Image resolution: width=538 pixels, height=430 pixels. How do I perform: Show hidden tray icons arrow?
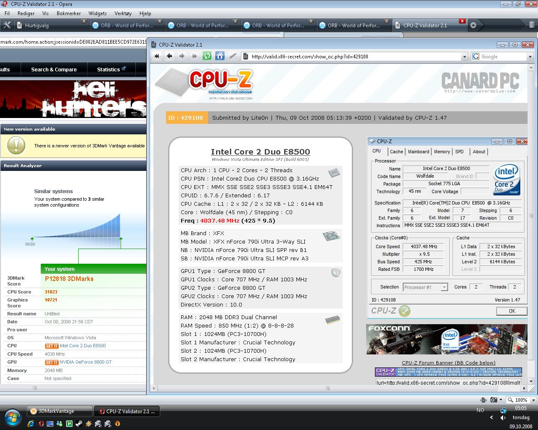pos(491,417)
